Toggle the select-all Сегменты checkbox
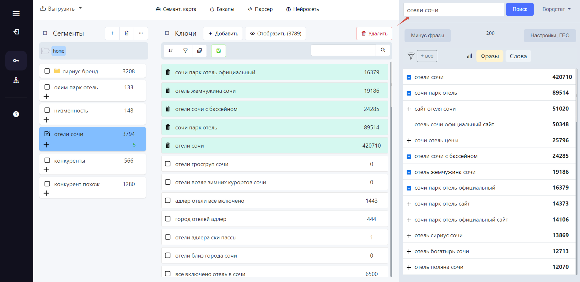The image size is (580, 282). point(45,33)
